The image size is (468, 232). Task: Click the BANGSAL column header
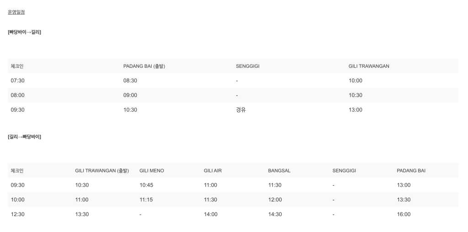(279, 171)
